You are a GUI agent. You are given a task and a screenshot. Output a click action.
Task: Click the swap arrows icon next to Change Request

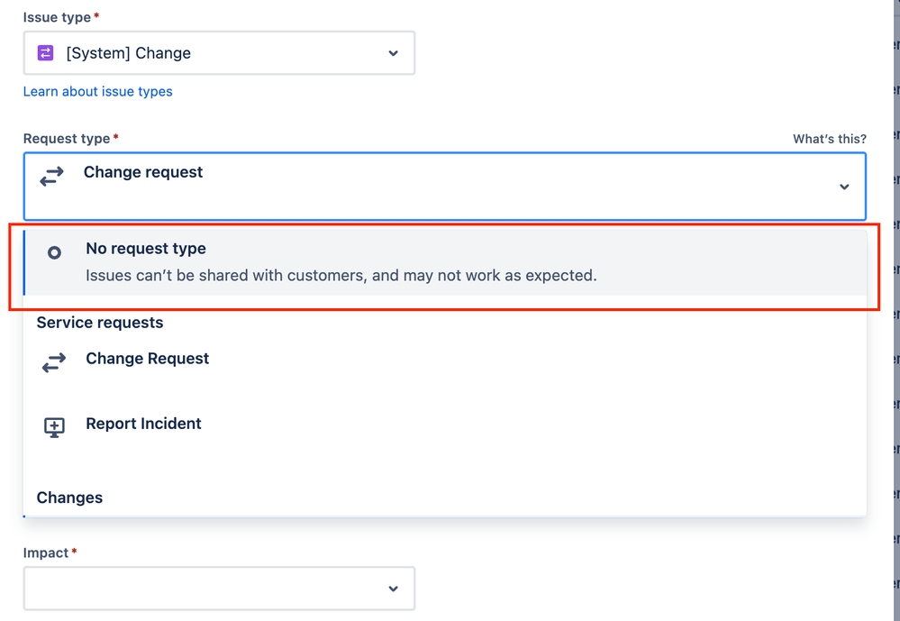[x=54, y=362]
